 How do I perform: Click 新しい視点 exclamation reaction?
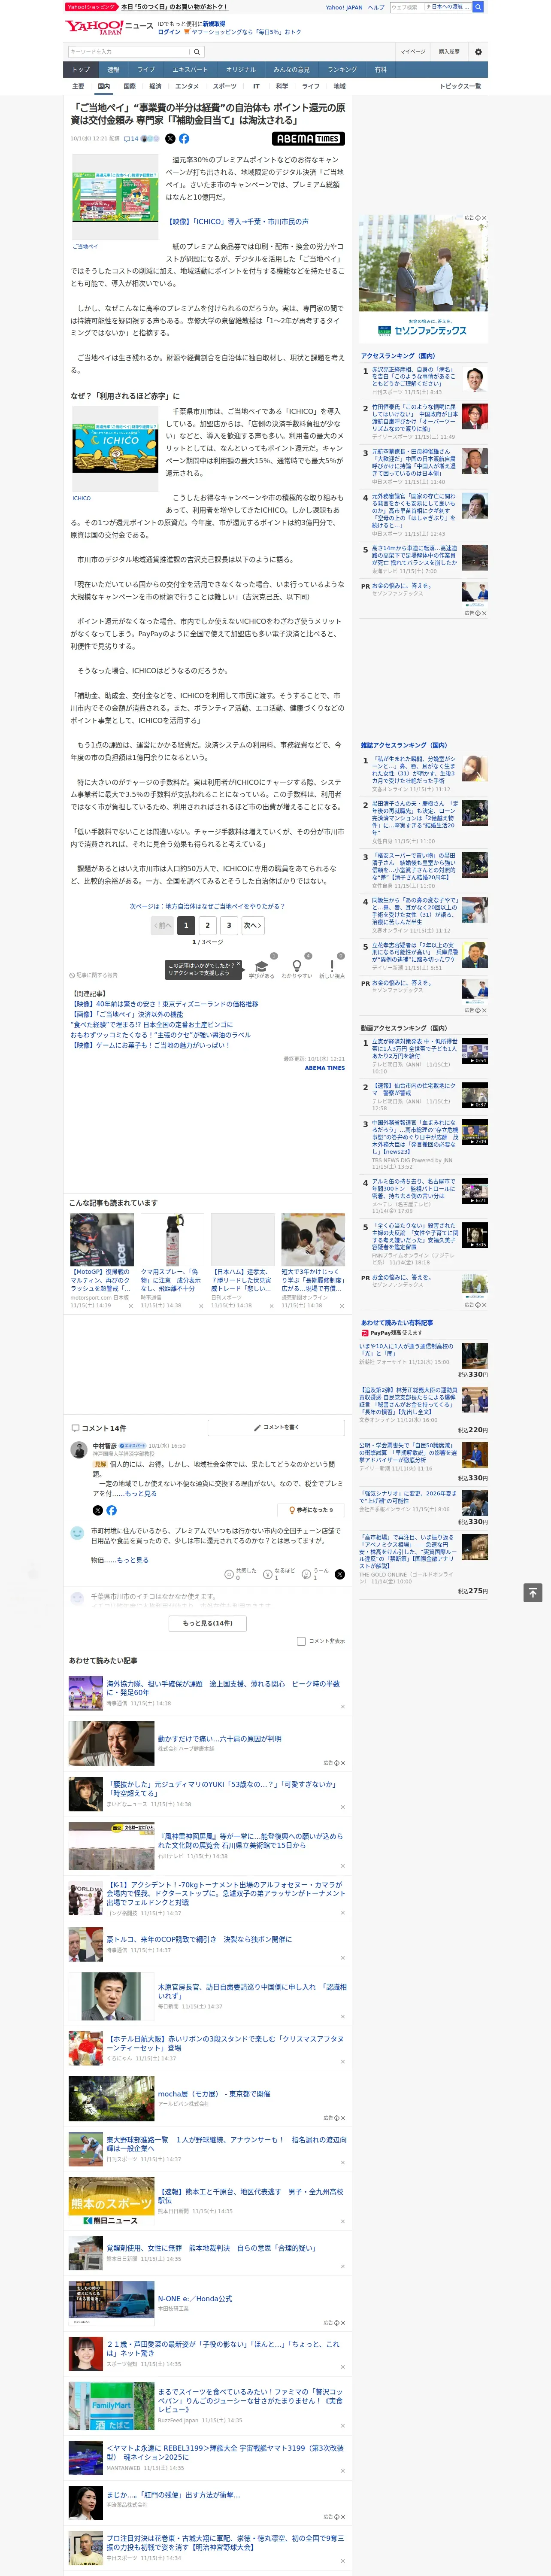coord(332,968)
